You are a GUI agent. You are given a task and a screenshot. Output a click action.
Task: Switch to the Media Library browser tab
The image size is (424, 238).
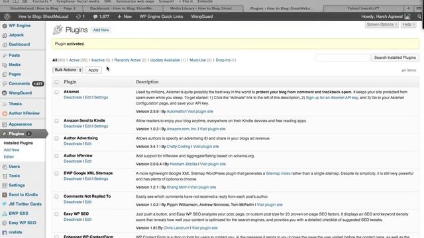201,9
